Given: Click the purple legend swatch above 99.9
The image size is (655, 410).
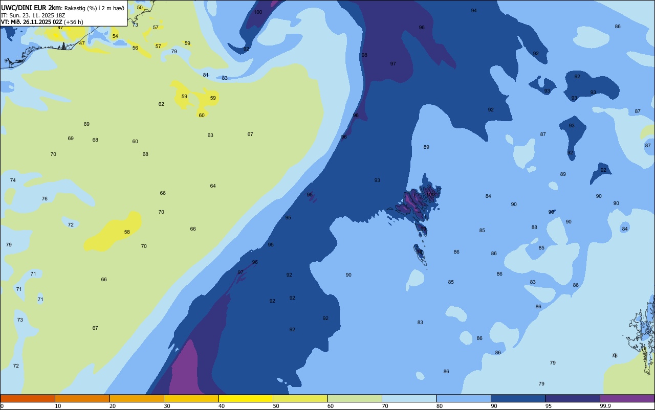Looking at the screenshot, I should pyautogui.click(x=627, y=398).
